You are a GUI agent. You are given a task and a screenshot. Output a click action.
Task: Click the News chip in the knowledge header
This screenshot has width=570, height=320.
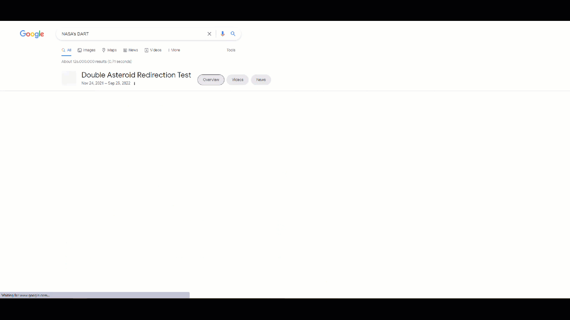click(261, 80)
